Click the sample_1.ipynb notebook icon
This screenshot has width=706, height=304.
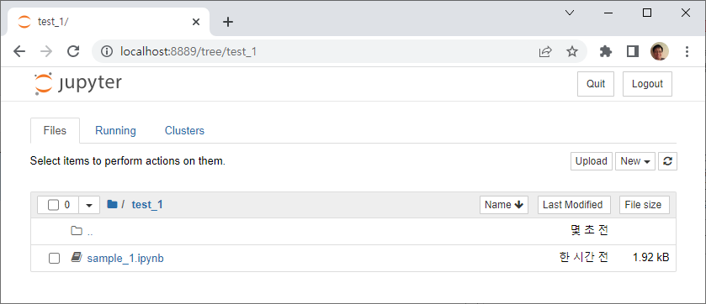(x=77, y=258)
